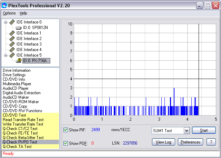The image size is (221, 158).
Task: Select Q-Check Beta/Jitter Test
Action: point(30,138)
